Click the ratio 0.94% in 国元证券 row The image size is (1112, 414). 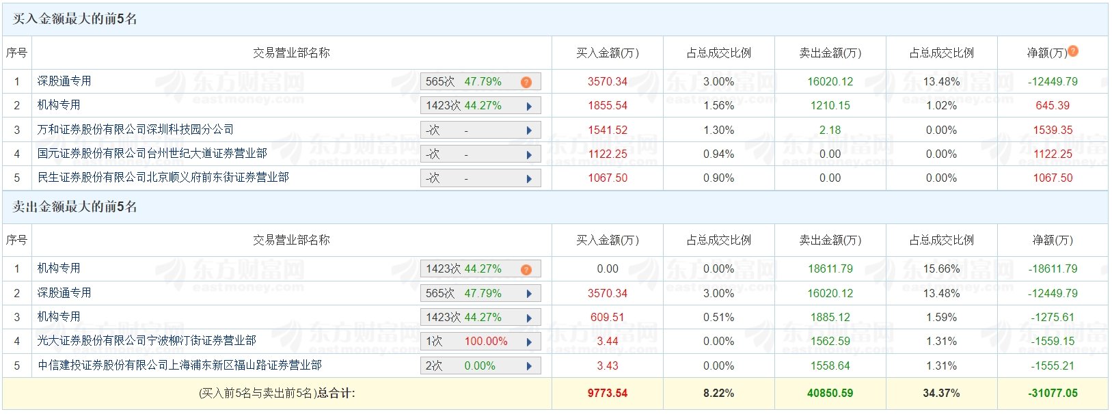pyautogui.click(x=719, y=154)
